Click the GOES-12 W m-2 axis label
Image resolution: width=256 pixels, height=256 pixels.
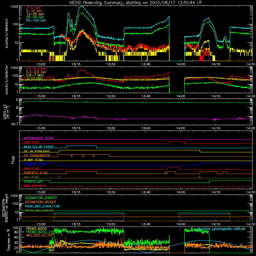[x=6, y=112]
